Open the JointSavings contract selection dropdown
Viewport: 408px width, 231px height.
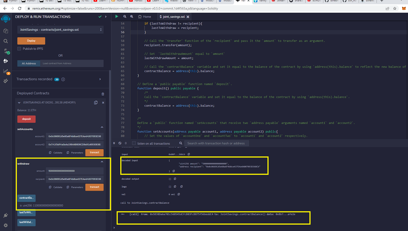(x=60, y=30)
